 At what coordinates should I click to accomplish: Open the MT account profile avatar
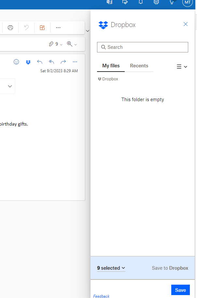pos(188,2)
